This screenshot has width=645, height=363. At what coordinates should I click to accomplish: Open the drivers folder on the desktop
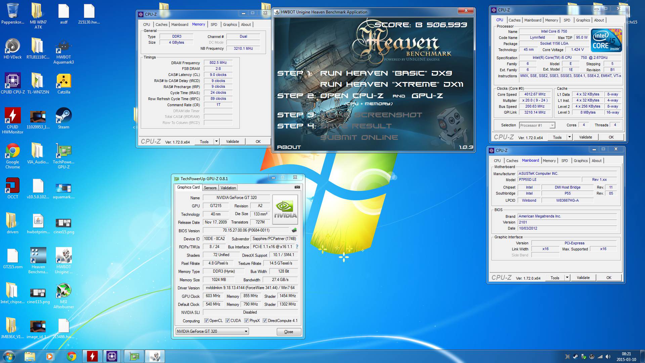pos(13,224)
